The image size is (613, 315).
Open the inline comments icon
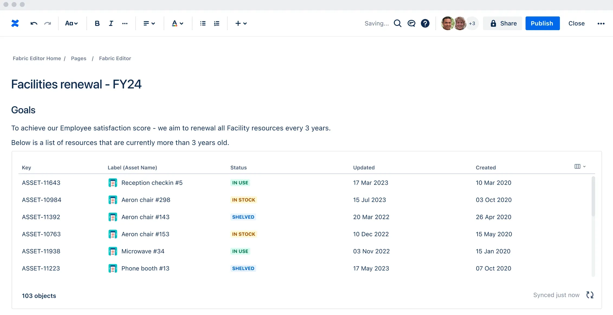pyautogui.click(x=411, y=23)
